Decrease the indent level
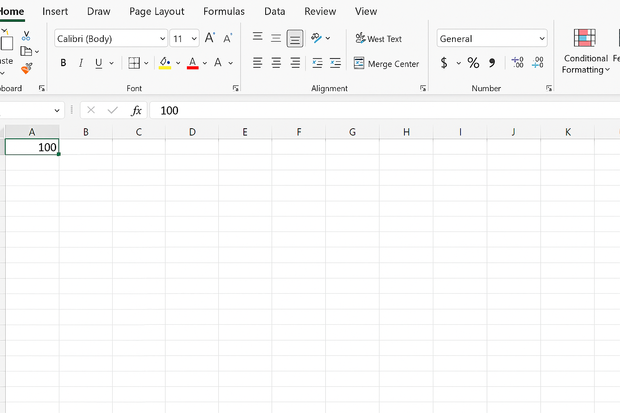This screenshot has width=620, height=413. pyautogui.click(x=317, y=63)
